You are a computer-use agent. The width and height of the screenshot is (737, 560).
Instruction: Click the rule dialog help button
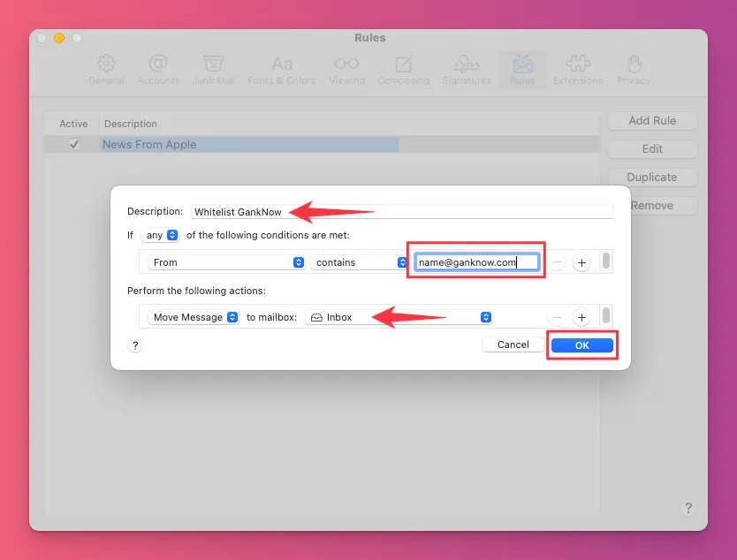pyautogui.click(x=135, y=345)
